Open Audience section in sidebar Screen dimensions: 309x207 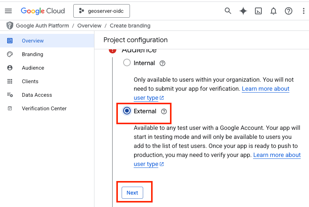pyautogui.click(x=33, y=68)
